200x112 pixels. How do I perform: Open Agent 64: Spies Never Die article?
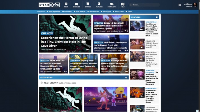tap(114, 65)
